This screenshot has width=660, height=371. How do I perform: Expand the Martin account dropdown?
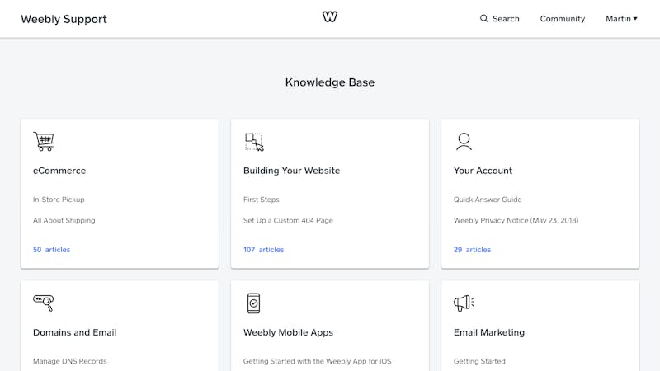point(621,18)
